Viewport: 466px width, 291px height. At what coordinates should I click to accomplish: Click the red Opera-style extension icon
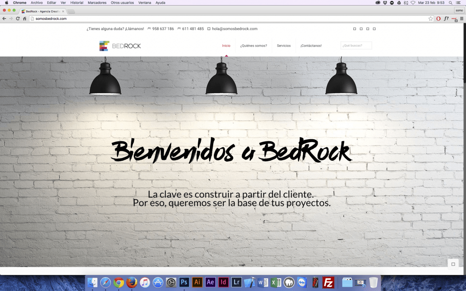coord(438,18)
